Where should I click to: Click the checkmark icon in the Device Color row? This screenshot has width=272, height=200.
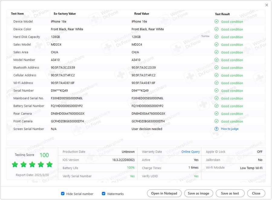[216, 29]
